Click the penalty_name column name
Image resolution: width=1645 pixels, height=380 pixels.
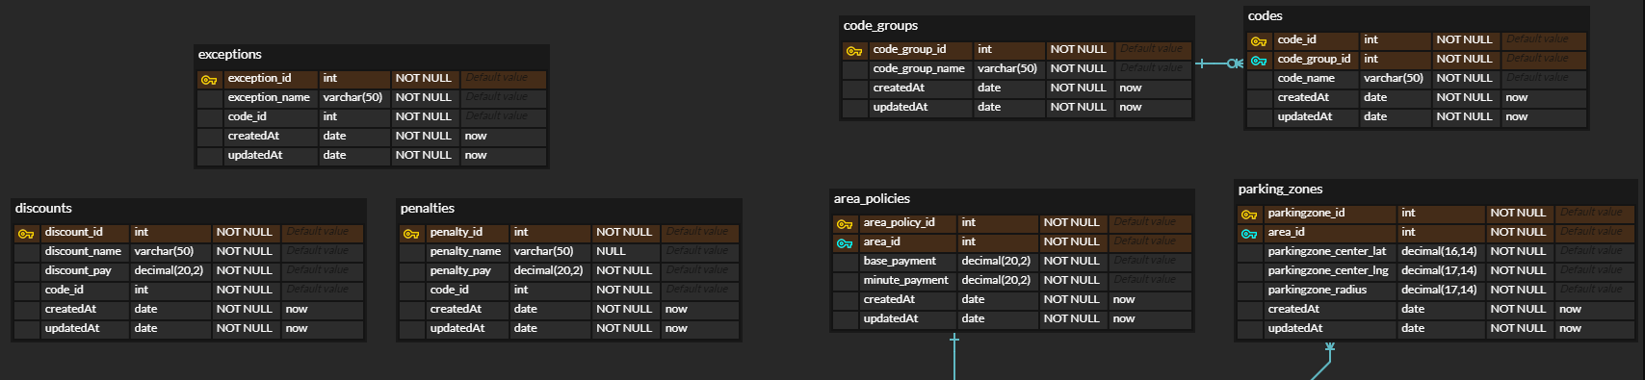(465, 251)
